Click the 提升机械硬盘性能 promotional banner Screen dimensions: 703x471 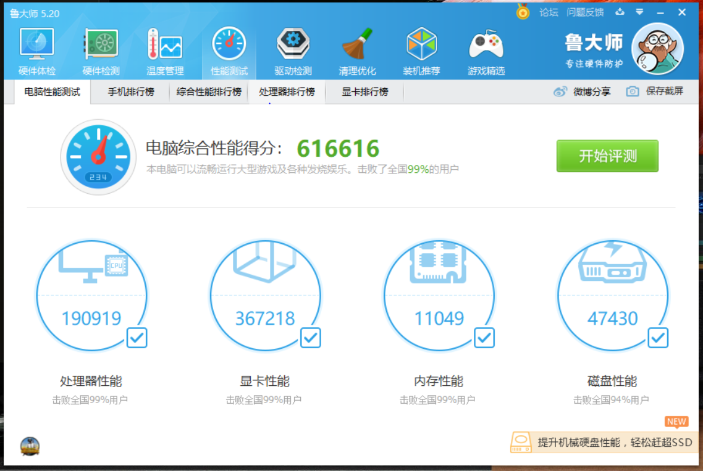pyautogui.click(x=604, y=443)
